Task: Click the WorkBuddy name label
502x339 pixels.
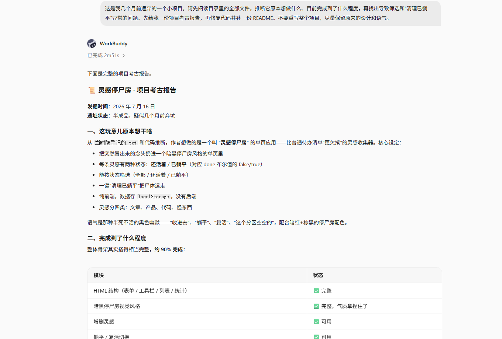Action: pos(113,43)
